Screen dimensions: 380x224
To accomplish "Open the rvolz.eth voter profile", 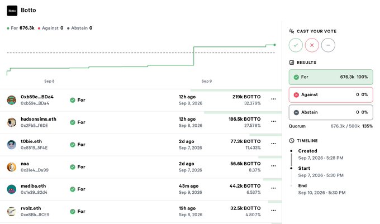I will point(31,208).
